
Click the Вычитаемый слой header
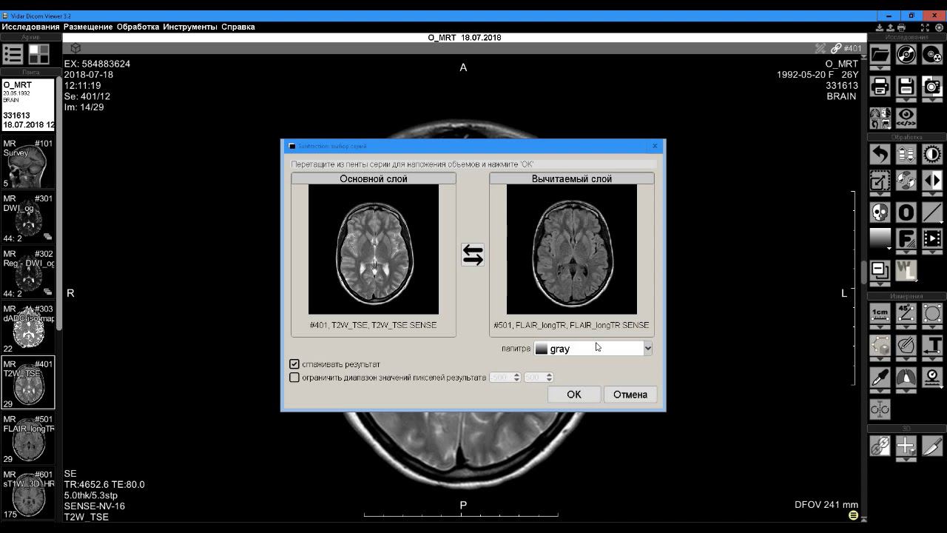pos(572,178)
